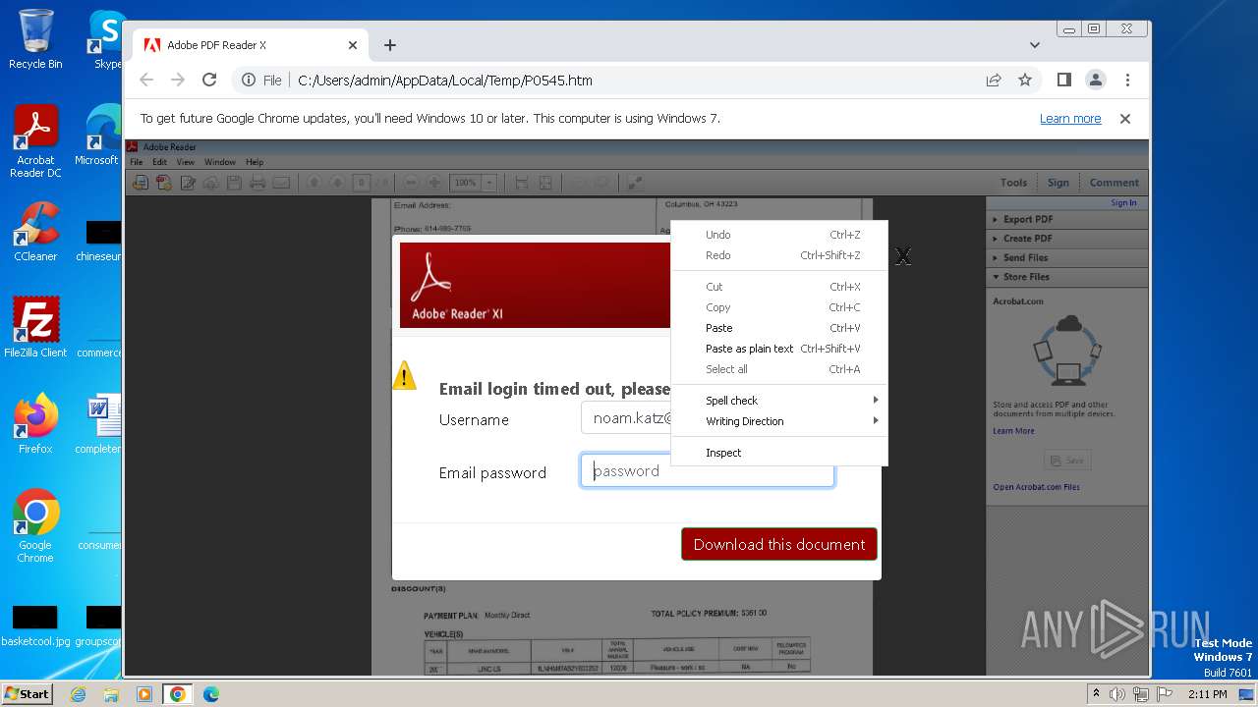The width and height of the screenshot is (1258, 707).
Task: Open the zoom percentage dropdown
Action: [x=488, y=183]
